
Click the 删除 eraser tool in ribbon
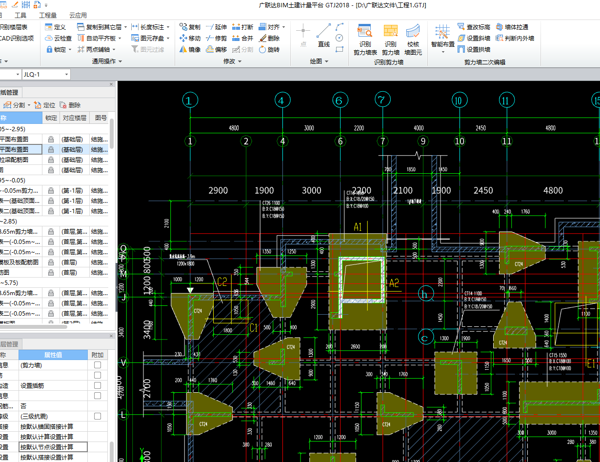(269, 38)
